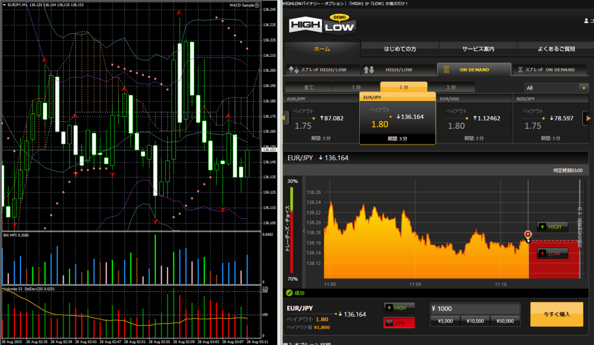Choose HIGH in the order panel
594x345 pixels.
pyautogui.click(x=399, y=308)
